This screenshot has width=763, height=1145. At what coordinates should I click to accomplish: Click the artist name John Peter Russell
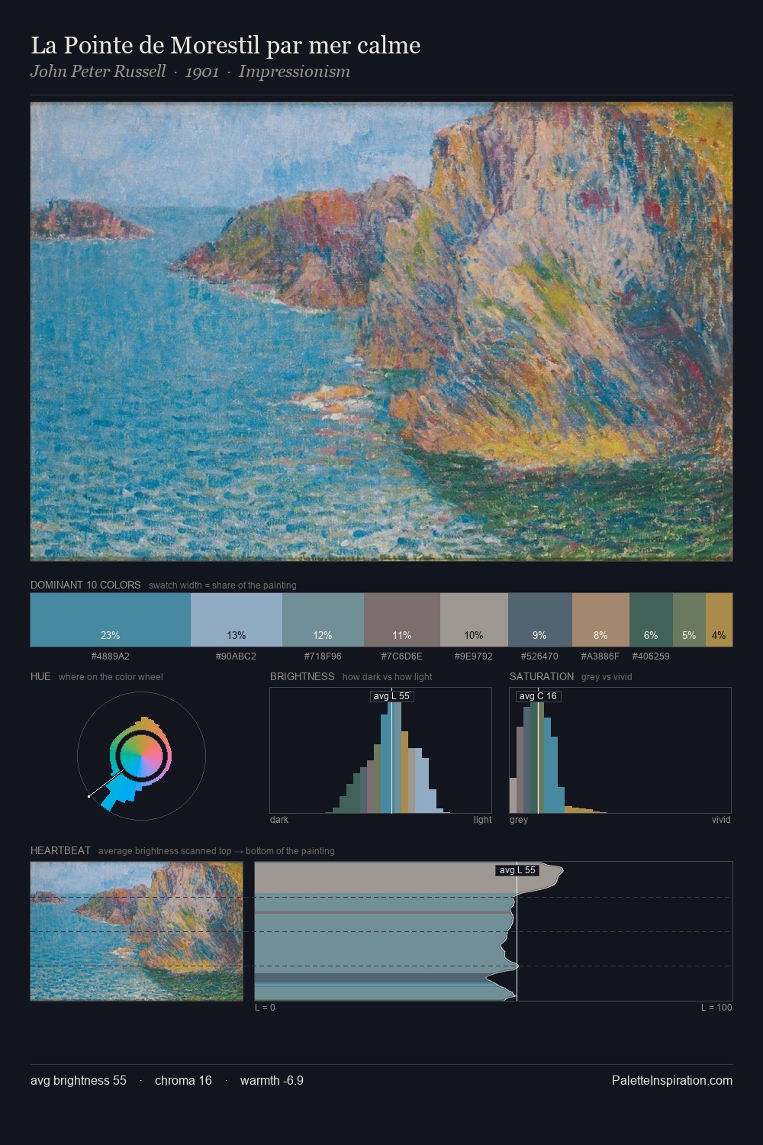98,72
